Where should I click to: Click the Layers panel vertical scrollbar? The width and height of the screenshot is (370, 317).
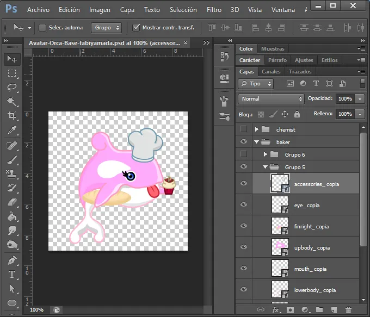[x=363, y=190]
